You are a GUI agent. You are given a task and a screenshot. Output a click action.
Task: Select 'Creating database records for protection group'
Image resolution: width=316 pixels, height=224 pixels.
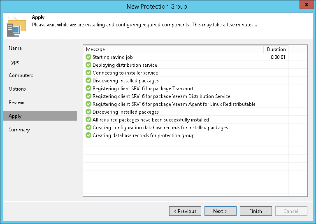tap(143, 135)
